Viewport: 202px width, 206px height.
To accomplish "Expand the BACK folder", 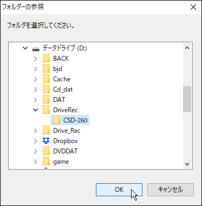I will [x=36, y=59].
